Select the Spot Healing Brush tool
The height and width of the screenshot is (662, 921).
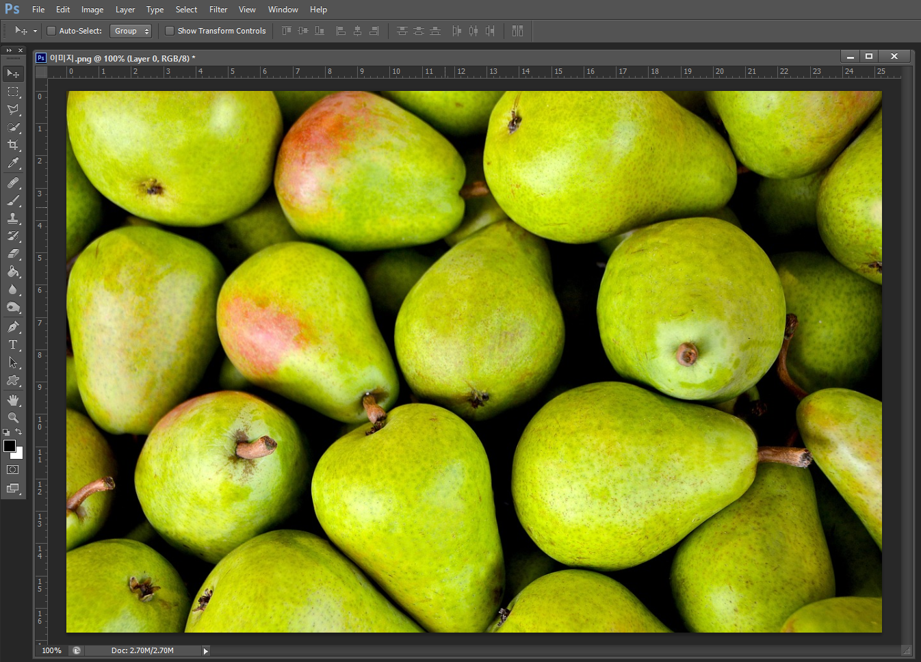coord(13,183)
